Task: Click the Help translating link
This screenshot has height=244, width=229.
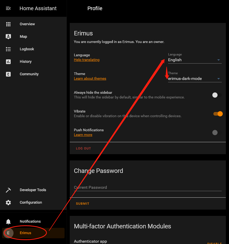Action: point(87,60)
